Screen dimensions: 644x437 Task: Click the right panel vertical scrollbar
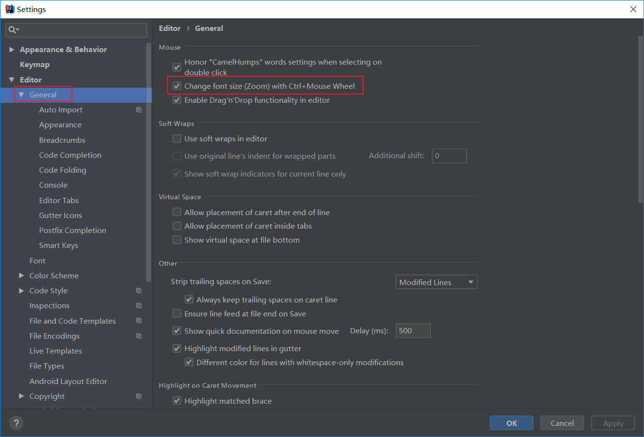641,119
